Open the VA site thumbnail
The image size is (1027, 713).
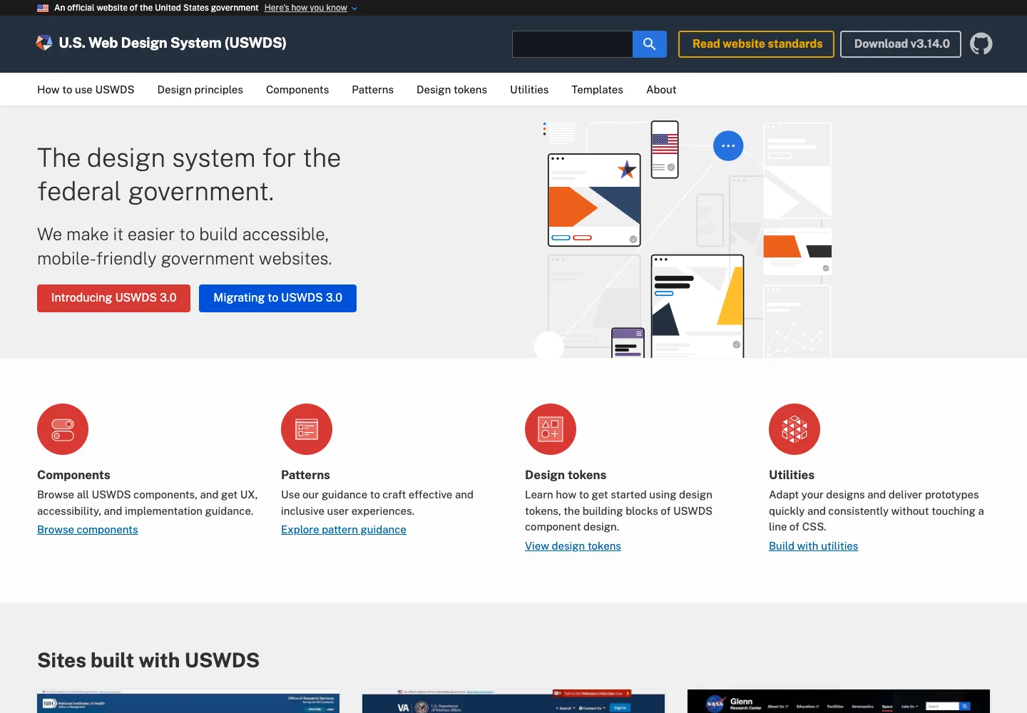pos(513,702)
